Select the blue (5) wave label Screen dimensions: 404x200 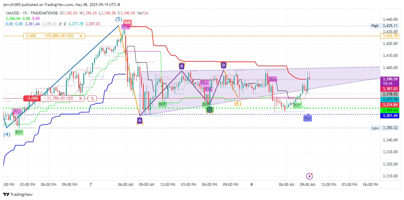118,19
